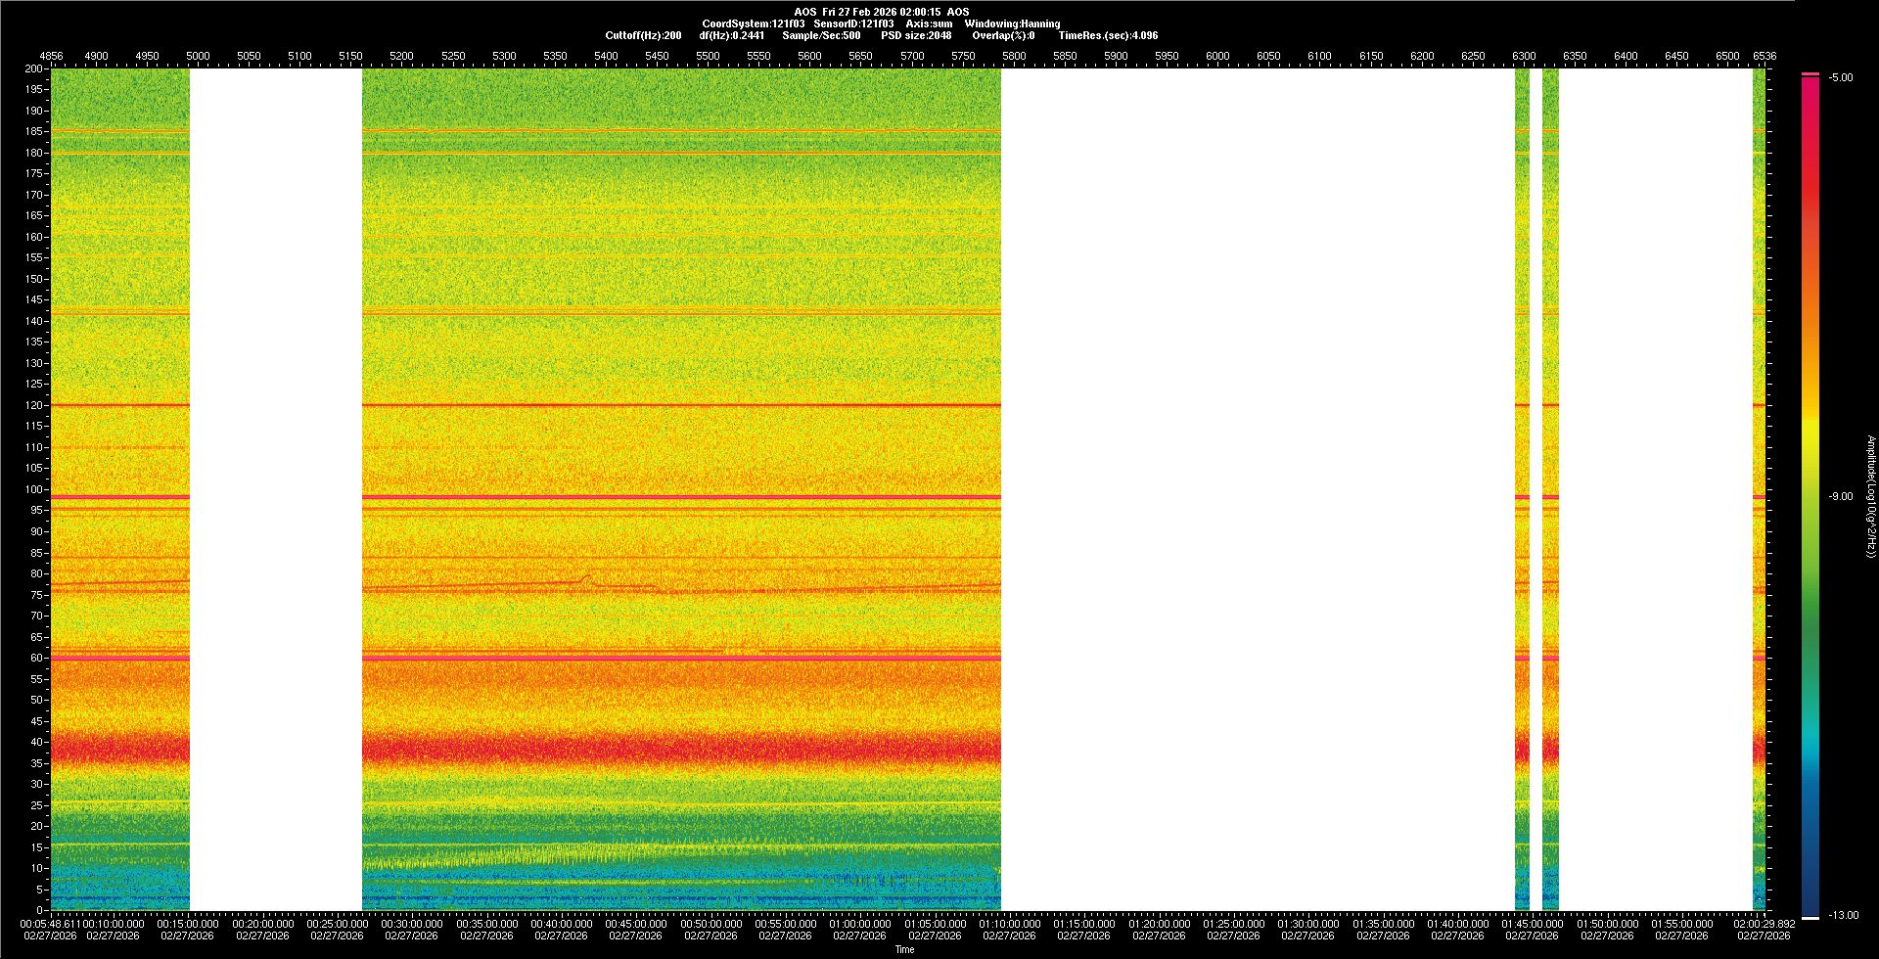
Task: Click the colorbar top limit marker at -5.00
Action: (1810, 74)
